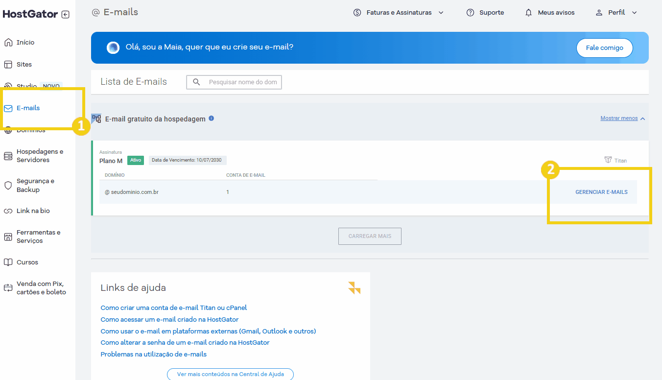Click the CARREGAR MAIS button
This screenshot has width=662, height=380.
coord(370,236)
